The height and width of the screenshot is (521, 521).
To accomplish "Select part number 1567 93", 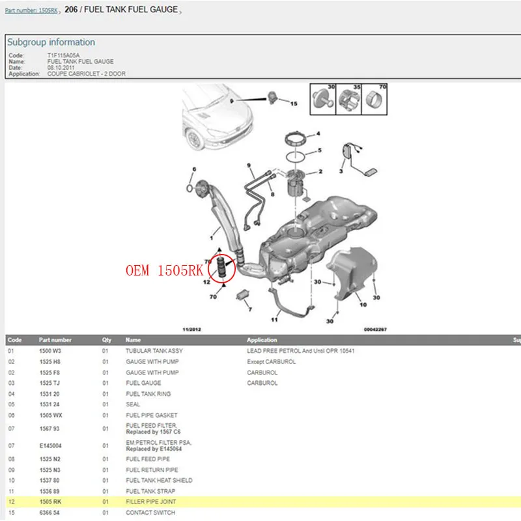I will click(49, 429).
